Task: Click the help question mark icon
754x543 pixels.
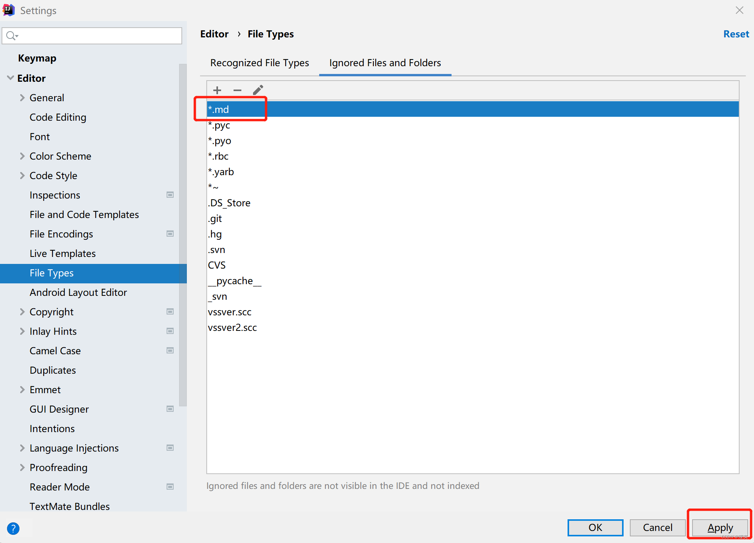Action: (13, 528)
